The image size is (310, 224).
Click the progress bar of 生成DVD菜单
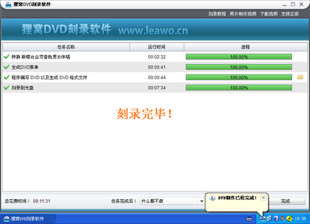239,67
